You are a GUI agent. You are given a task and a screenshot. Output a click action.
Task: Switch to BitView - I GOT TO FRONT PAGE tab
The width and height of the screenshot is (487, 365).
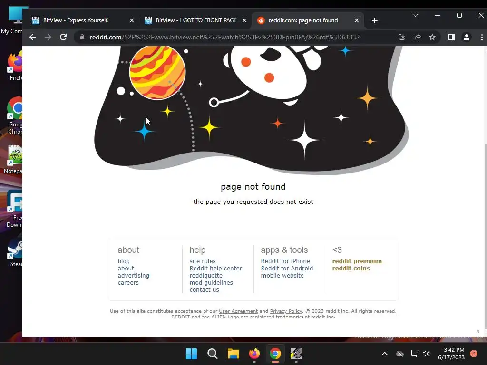point(195,20)
